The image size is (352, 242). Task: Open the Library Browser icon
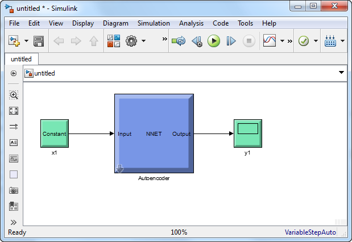point(114,41)
